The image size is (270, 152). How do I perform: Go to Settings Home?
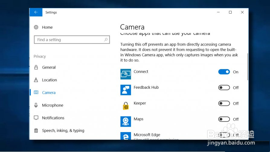coord(47,27)
